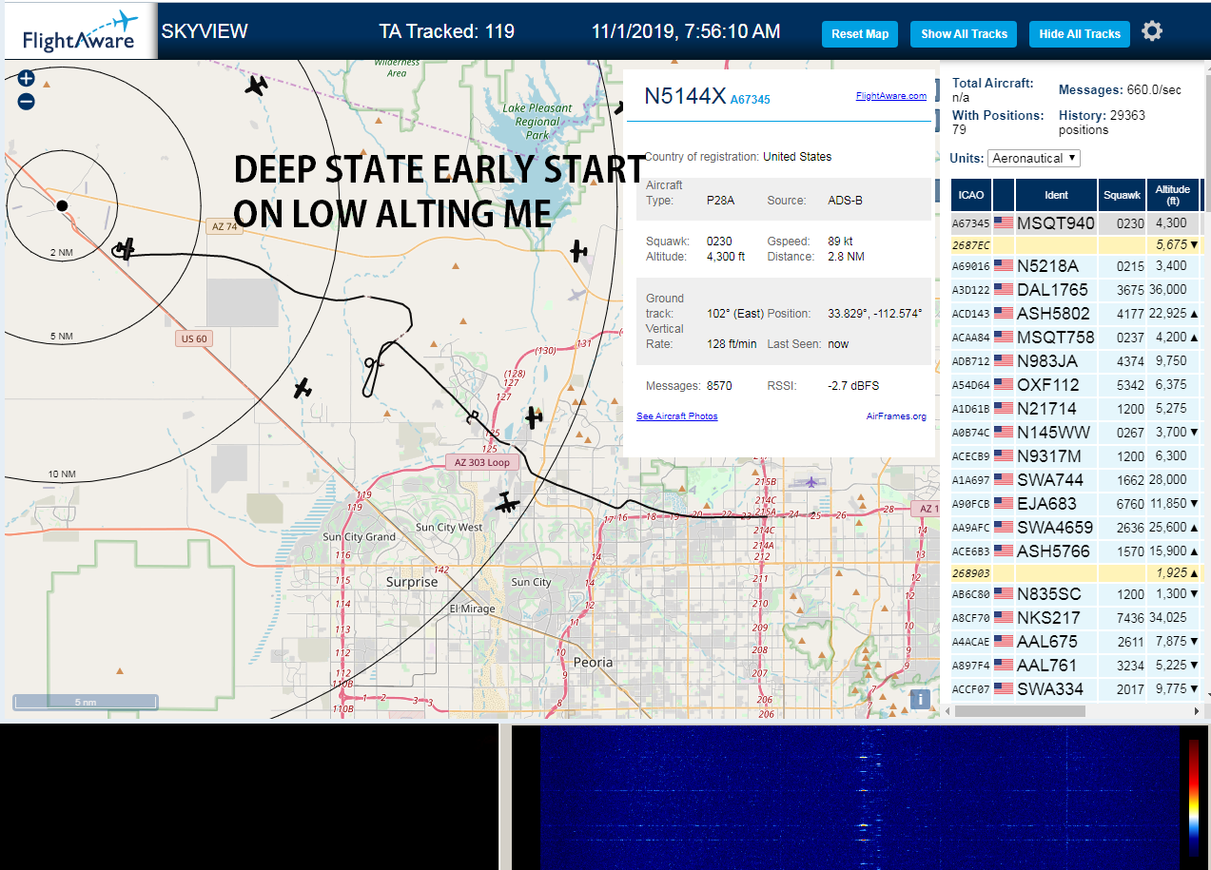Screen dimensions: 1211x870
Task: Click US flag in SWA744 row
Action: coord(1003,480)
